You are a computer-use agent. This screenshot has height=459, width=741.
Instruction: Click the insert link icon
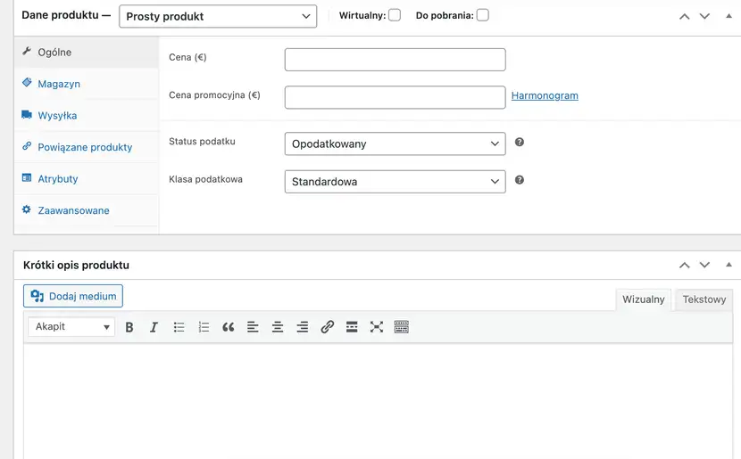coord(327,327)
